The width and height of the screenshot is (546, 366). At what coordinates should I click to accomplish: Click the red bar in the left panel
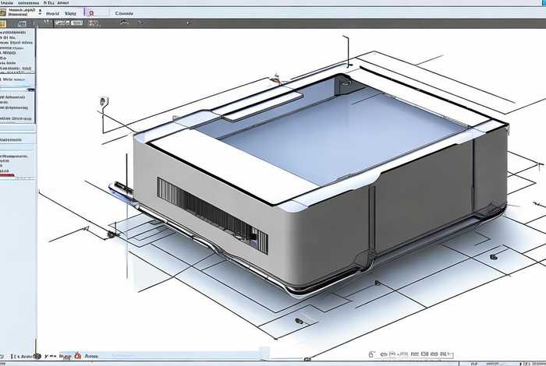click(9, 176)
